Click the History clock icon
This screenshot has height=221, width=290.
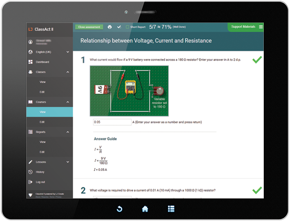point(31,172)
